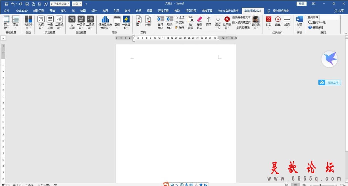The height and width of the screenshot is (186, 348).
Task: Click the 外侧 page number icon
Action: coord(148,21)
